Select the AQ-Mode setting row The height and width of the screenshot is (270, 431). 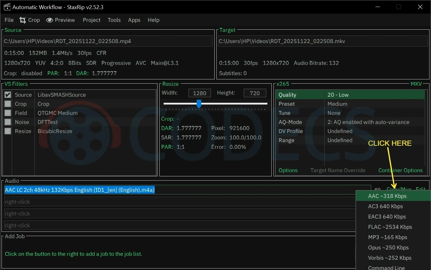[x=350, y=122]
